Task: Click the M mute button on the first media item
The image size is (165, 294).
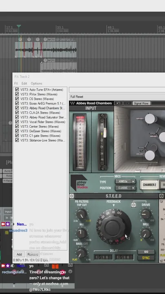Action: (49, 40)
